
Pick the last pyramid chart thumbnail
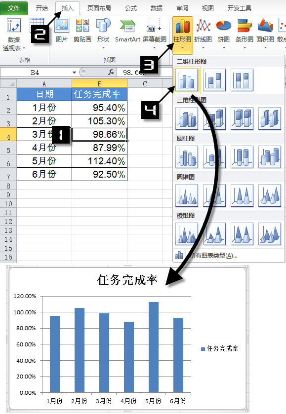[270, 234]
